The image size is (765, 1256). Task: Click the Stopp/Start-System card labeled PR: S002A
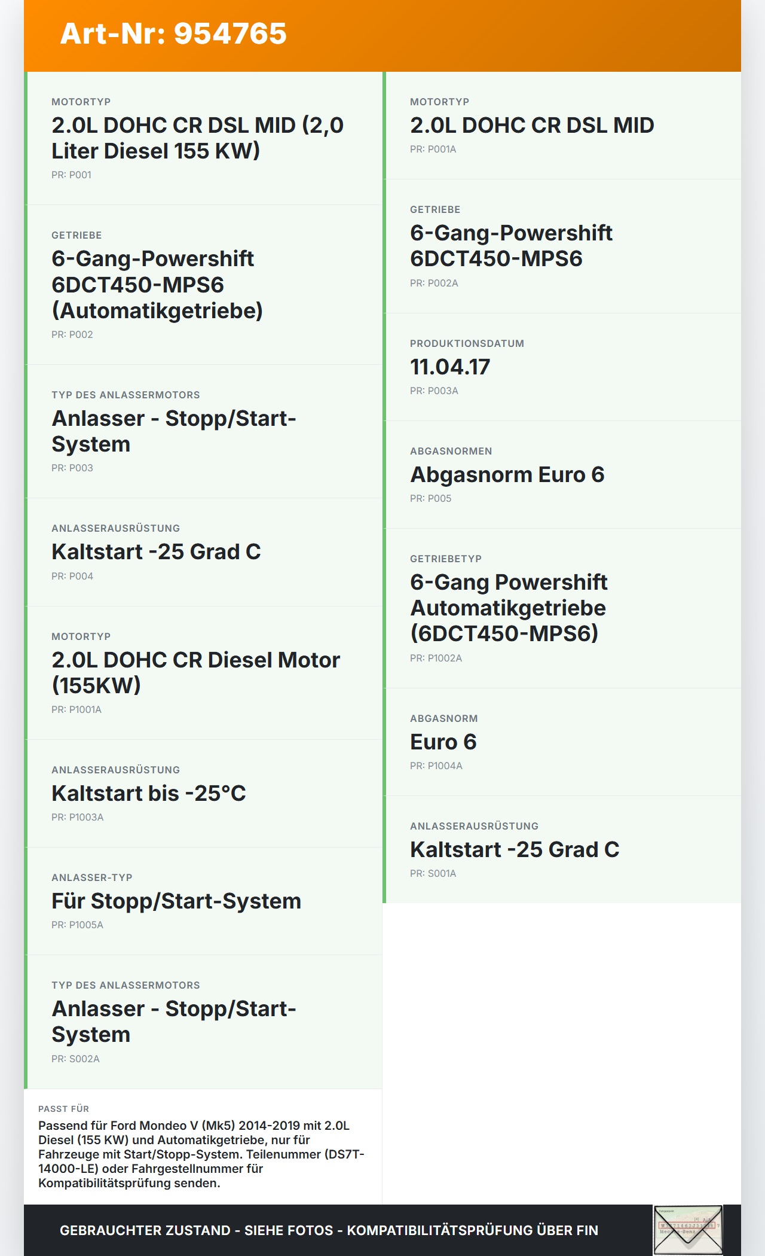203,1022
